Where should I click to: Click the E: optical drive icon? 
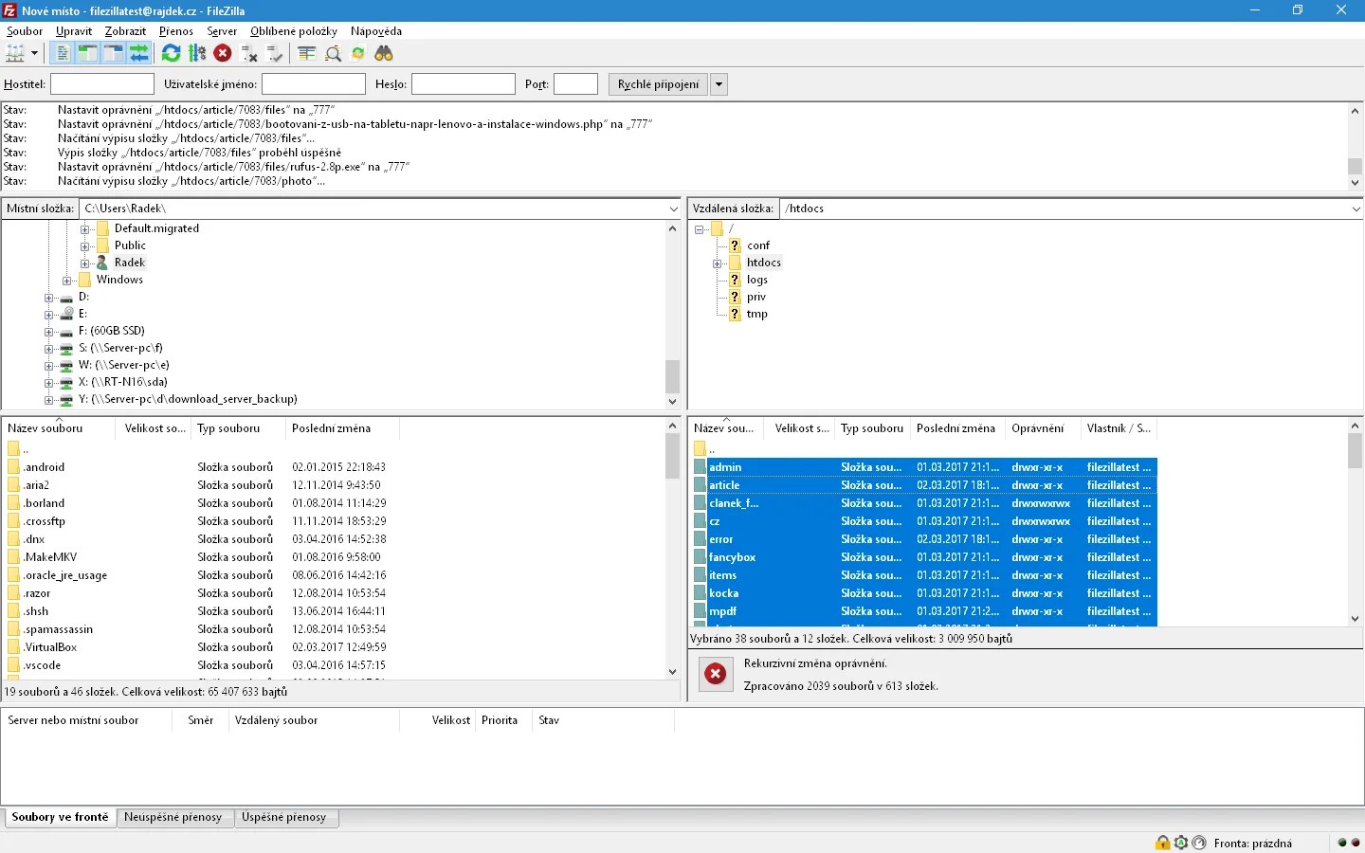pos(67,314)
